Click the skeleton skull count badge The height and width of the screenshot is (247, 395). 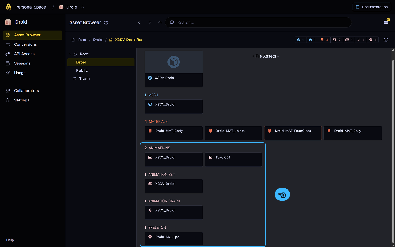pos(373,40)
